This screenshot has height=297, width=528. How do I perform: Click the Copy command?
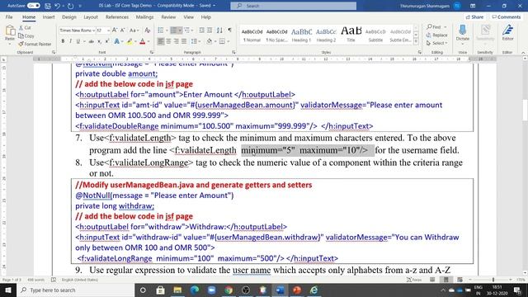(26, 35)
